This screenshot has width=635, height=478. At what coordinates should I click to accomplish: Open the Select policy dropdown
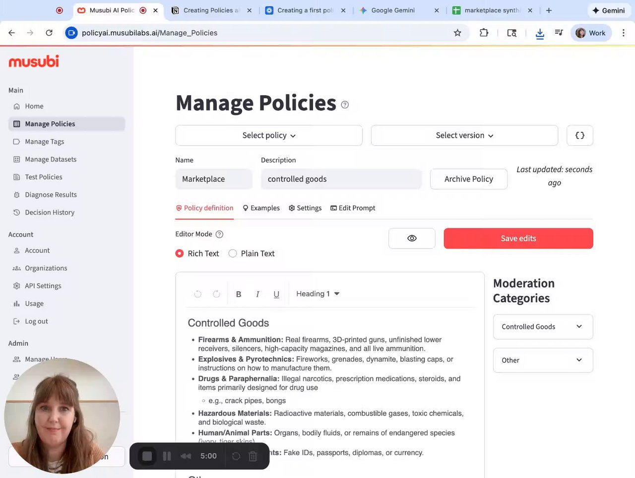click(269, 135)
